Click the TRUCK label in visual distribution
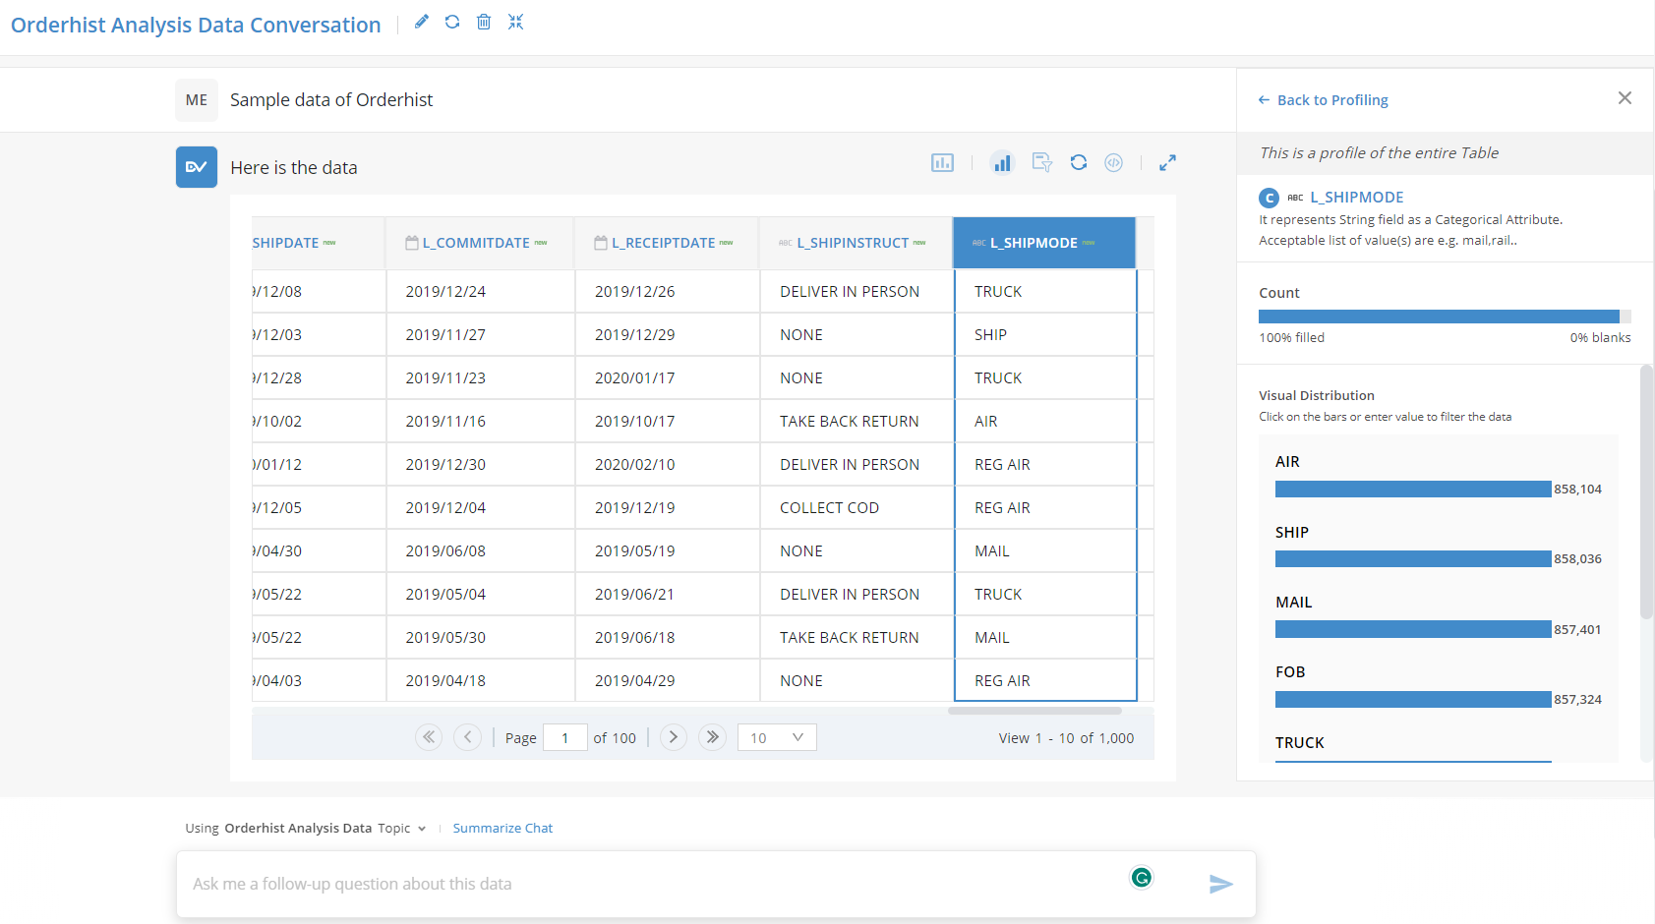Viewport: 1655px width, 924px height. [1299, 743]
